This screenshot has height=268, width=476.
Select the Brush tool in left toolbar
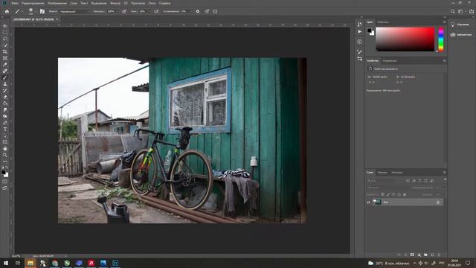pyautogui.click(x=5, y=77)
